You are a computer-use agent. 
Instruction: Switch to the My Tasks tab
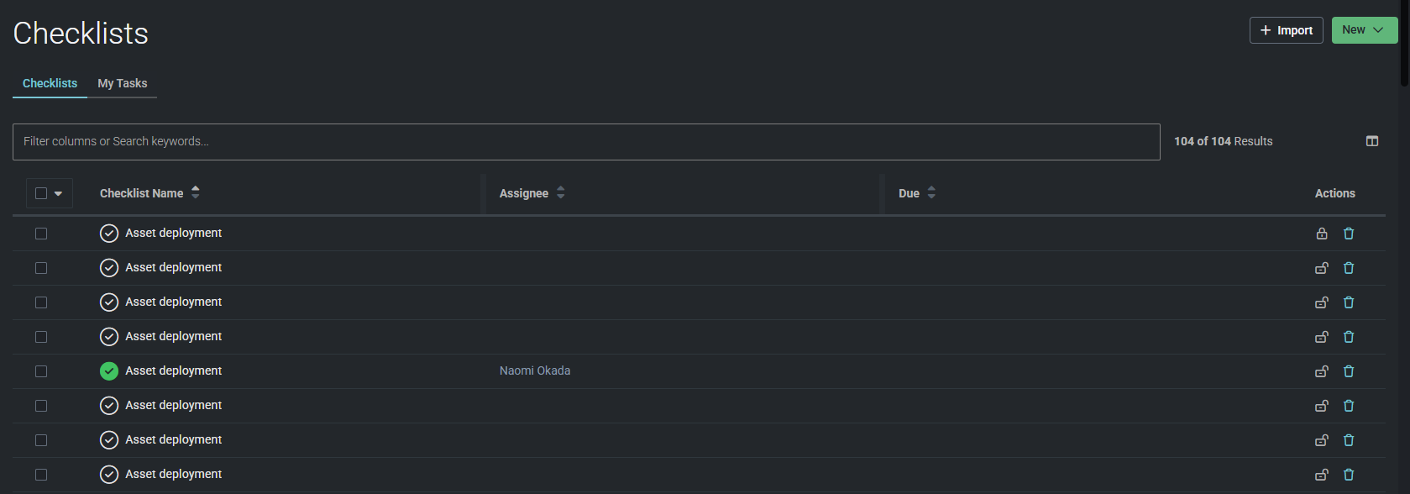tap(123, 83)
